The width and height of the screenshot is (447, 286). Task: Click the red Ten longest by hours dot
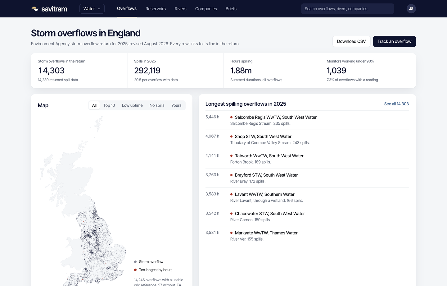tap(135, 270)
